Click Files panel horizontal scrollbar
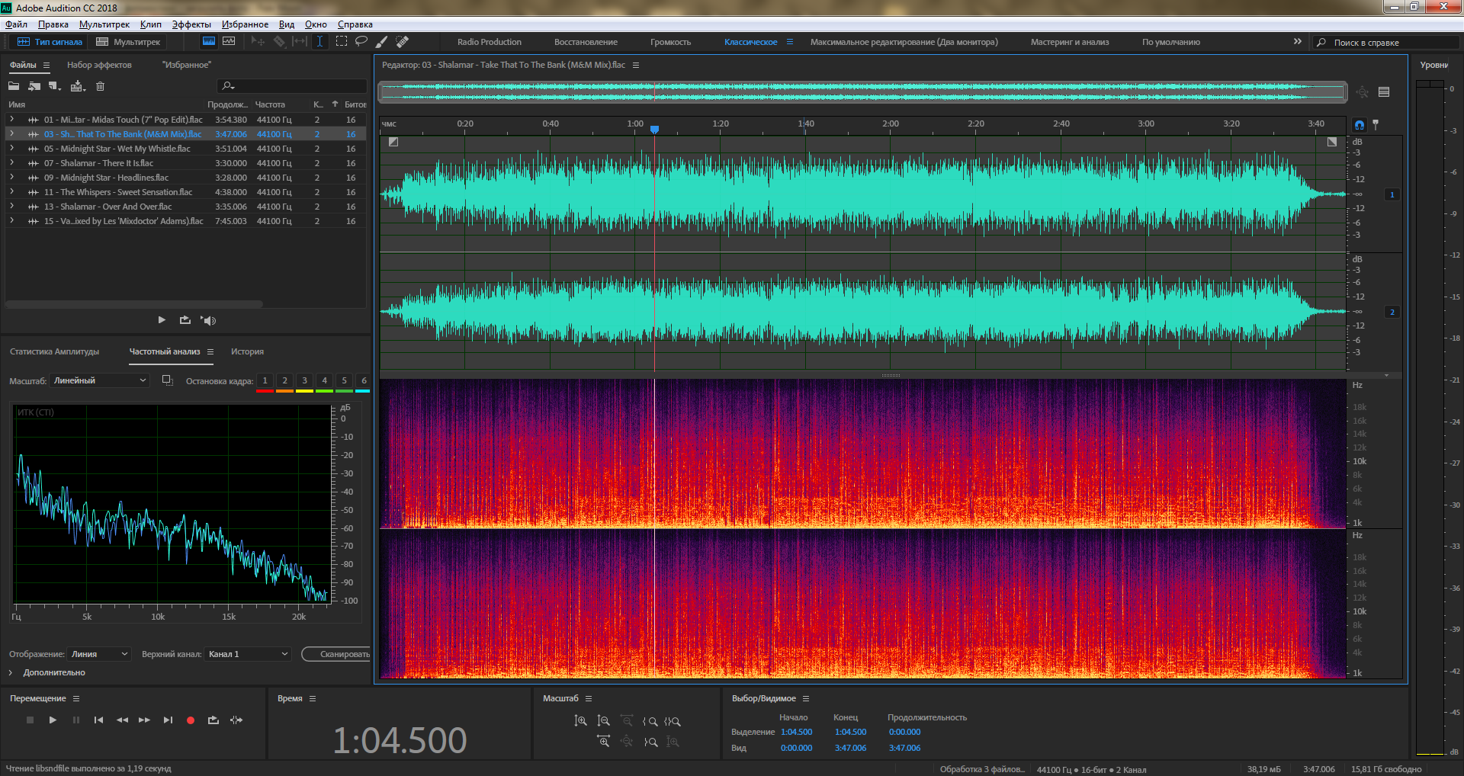This screenshot has width=1464, height=776. click(x=135, y=304)
